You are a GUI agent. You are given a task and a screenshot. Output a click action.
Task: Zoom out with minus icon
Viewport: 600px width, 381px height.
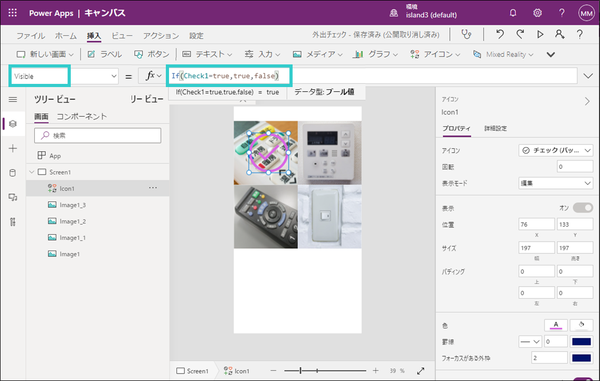pyautogui.click(x=273, y=370)
